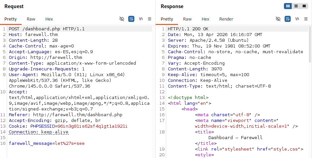Select top-bottom horizontal layout icon
This screenshot has width=312, height=158.
click(x=296, y=6)
